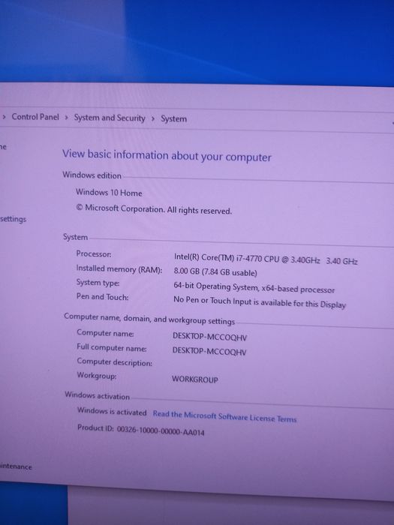The height and width of the screenshot is (525, 394).
Task: Open Control Panel in the breadcrumb
Action: (x=35, y=117)
